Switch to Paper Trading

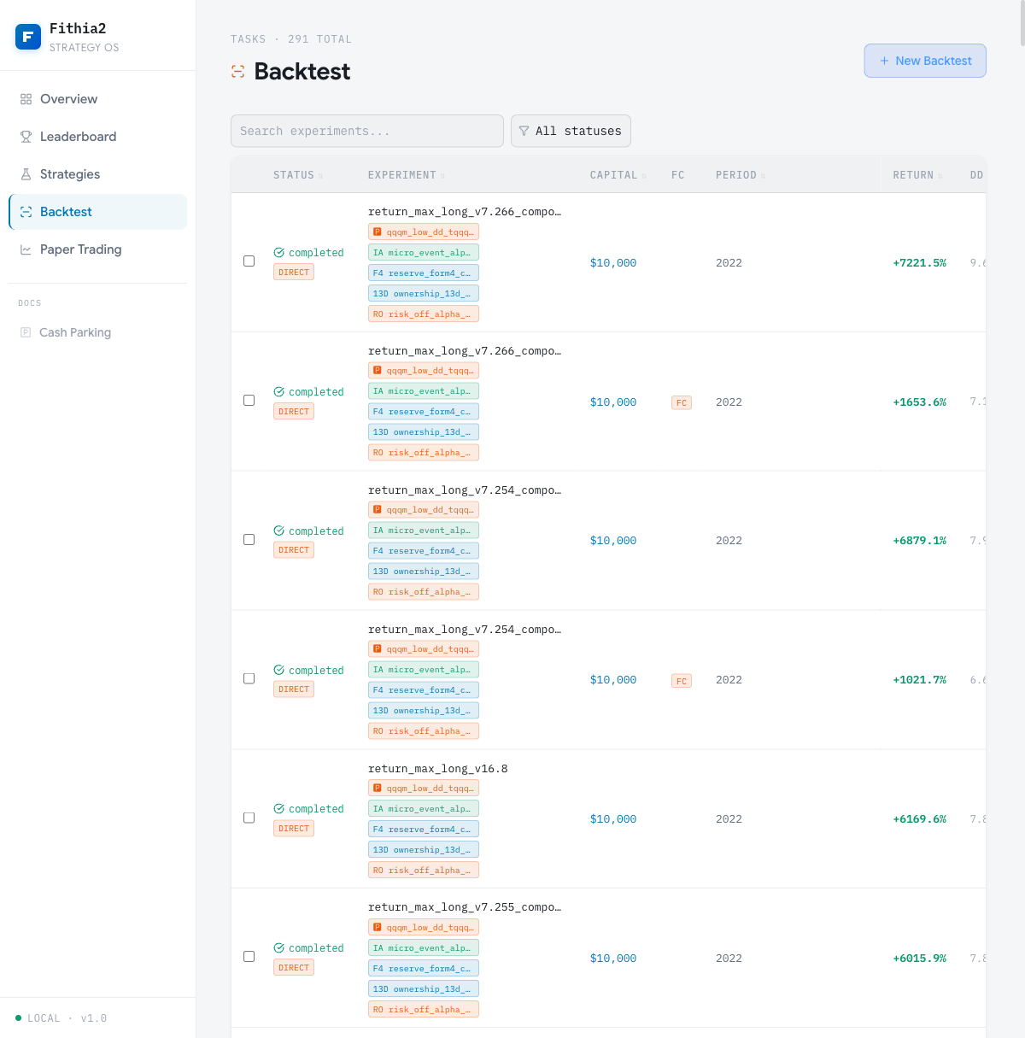click(97, 249)
